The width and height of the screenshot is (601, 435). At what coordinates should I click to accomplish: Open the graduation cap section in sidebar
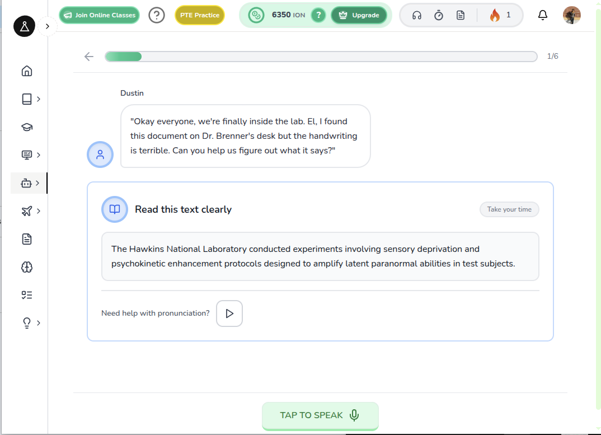26,127
